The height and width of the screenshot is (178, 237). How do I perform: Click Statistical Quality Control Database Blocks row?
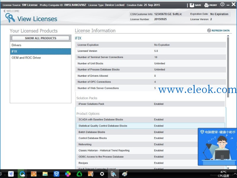tap(150, 126)
